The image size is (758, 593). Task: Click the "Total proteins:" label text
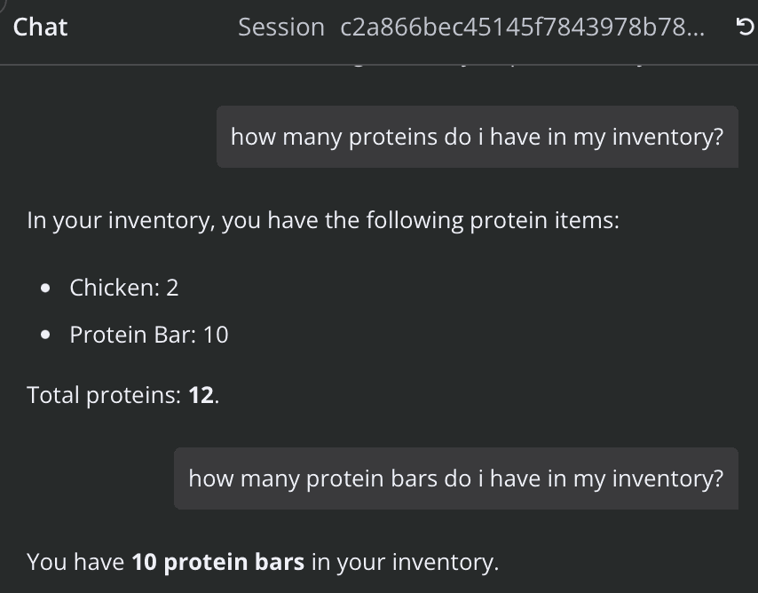[x=104, y=395]
